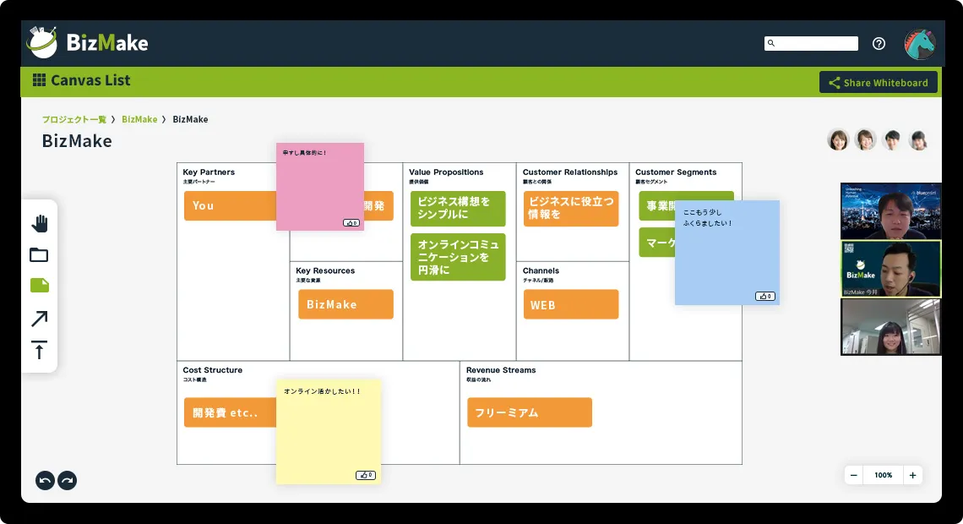Click the BizMake logo
This screenshot has width=963, height=524.
[87, 42]
